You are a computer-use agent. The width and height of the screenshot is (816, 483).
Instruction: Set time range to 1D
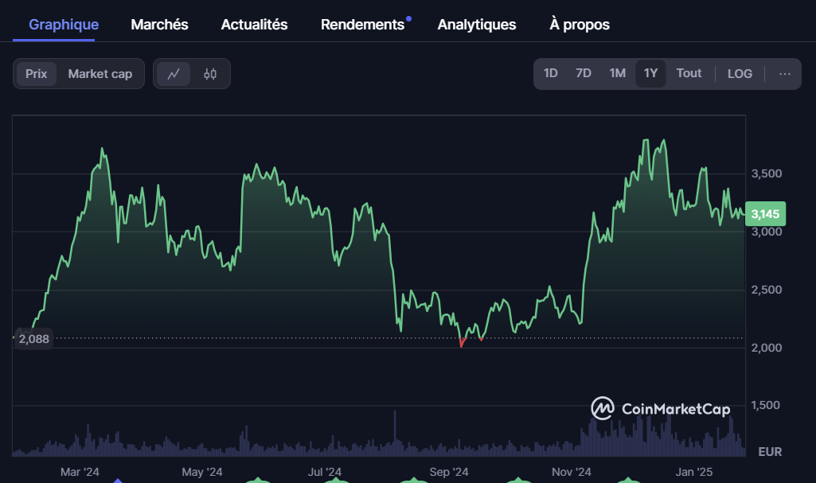coord(551,74)
